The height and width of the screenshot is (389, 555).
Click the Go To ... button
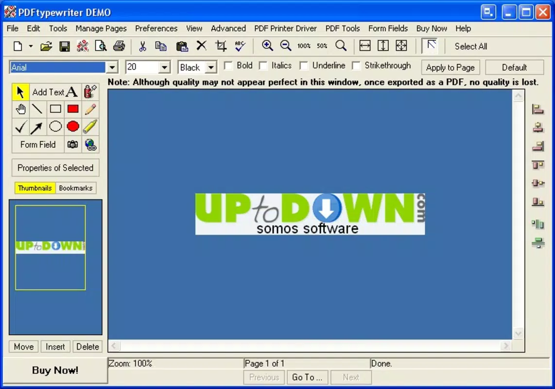point(307,377)
